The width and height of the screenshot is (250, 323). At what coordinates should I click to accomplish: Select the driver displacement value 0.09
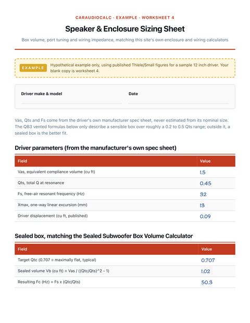tap(205, 216)
